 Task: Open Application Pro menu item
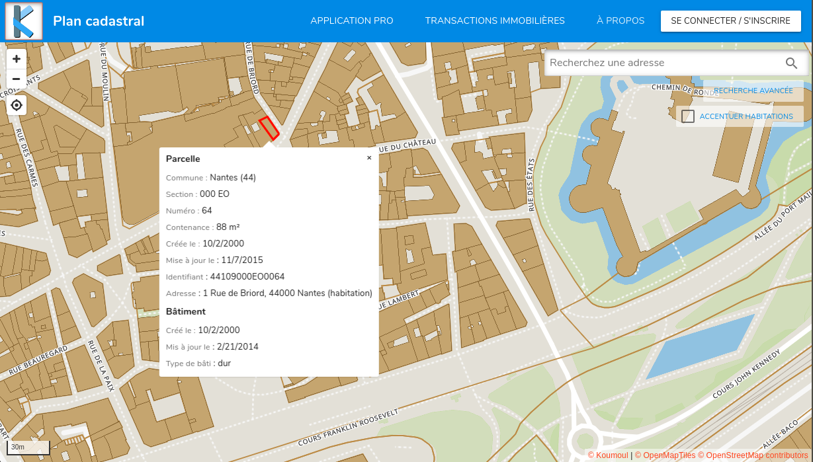352,21
